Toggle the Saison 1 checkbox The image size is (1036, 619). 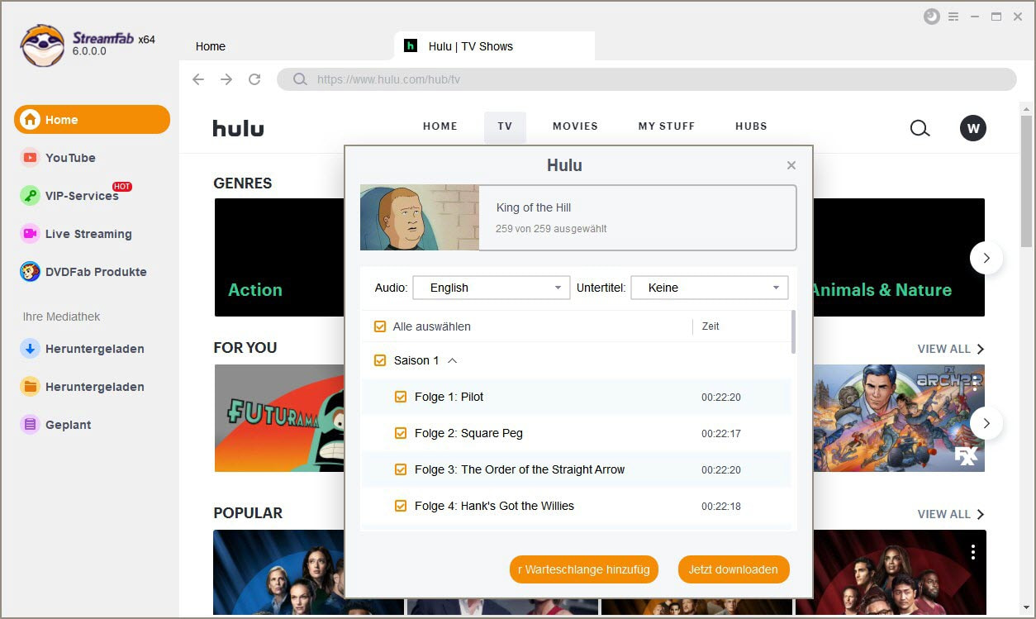coord(380,360)
